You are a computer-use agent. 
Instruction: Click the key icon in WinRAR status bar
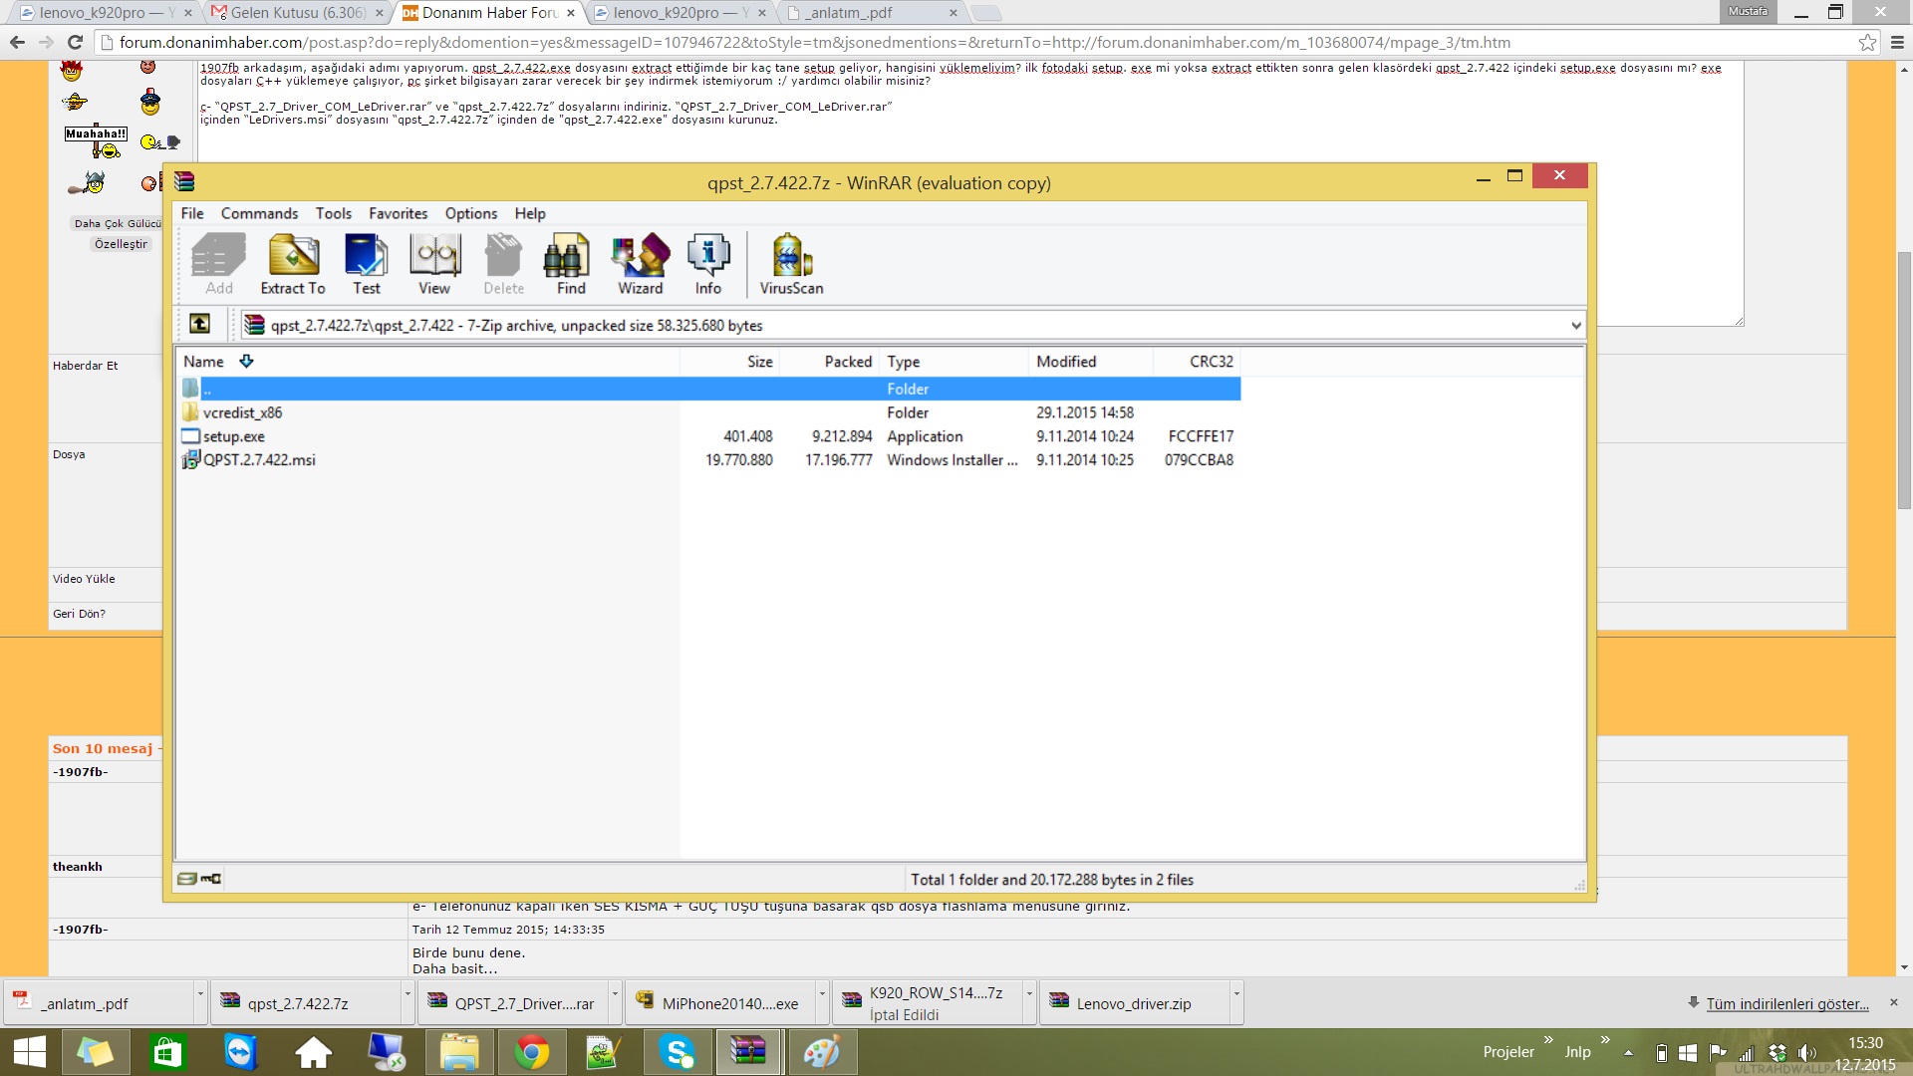click(211, 879)
